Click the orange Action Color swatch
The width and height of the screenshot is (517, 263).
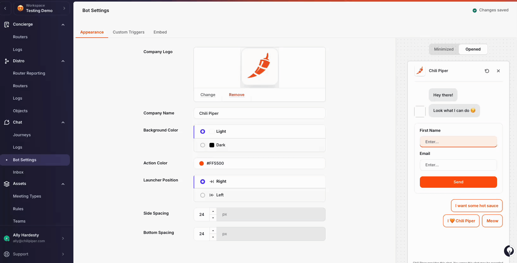[x=202, y=163]
